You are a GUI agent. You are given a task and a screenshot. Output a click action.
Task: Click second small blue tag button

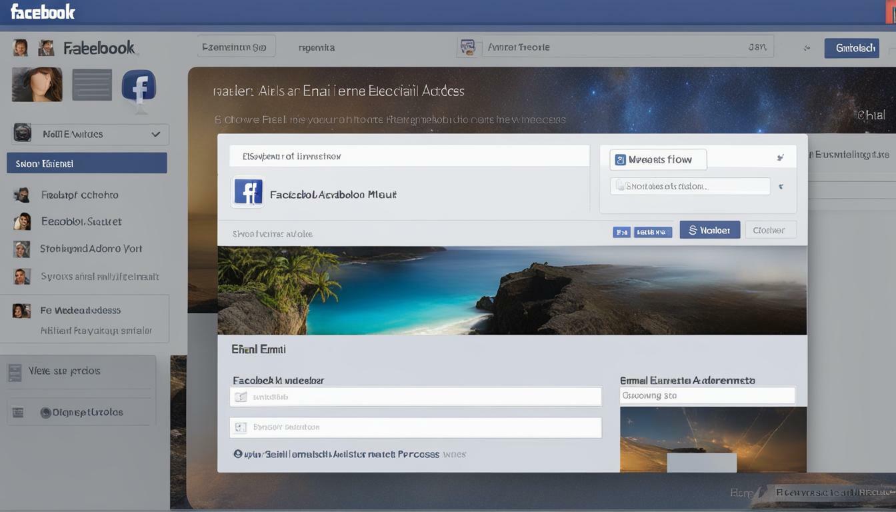point(653,232)
